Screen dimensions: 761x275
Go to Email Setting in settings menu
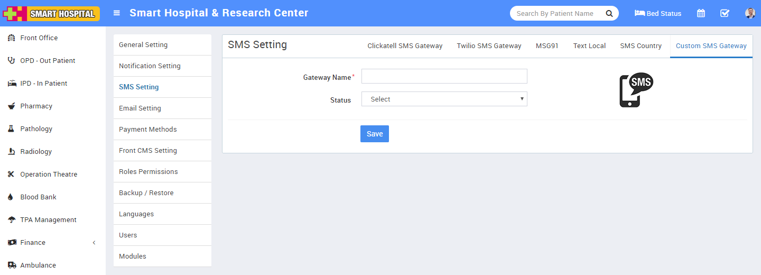coord(140,108)
